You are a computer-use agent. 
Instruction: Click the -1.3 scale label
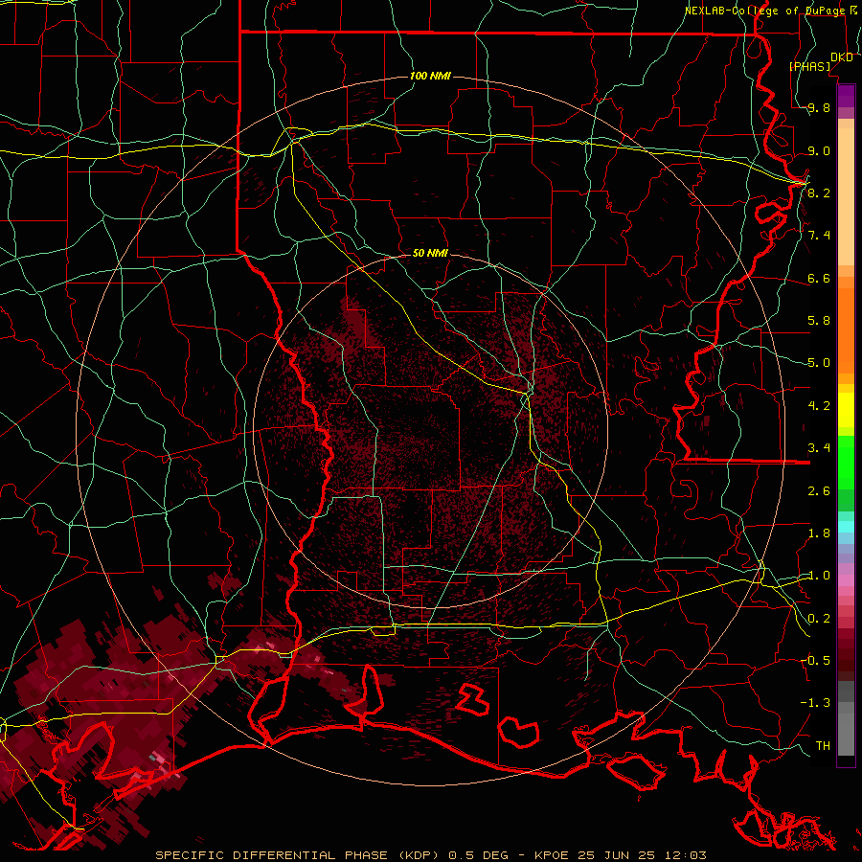[x=815, y=703]
